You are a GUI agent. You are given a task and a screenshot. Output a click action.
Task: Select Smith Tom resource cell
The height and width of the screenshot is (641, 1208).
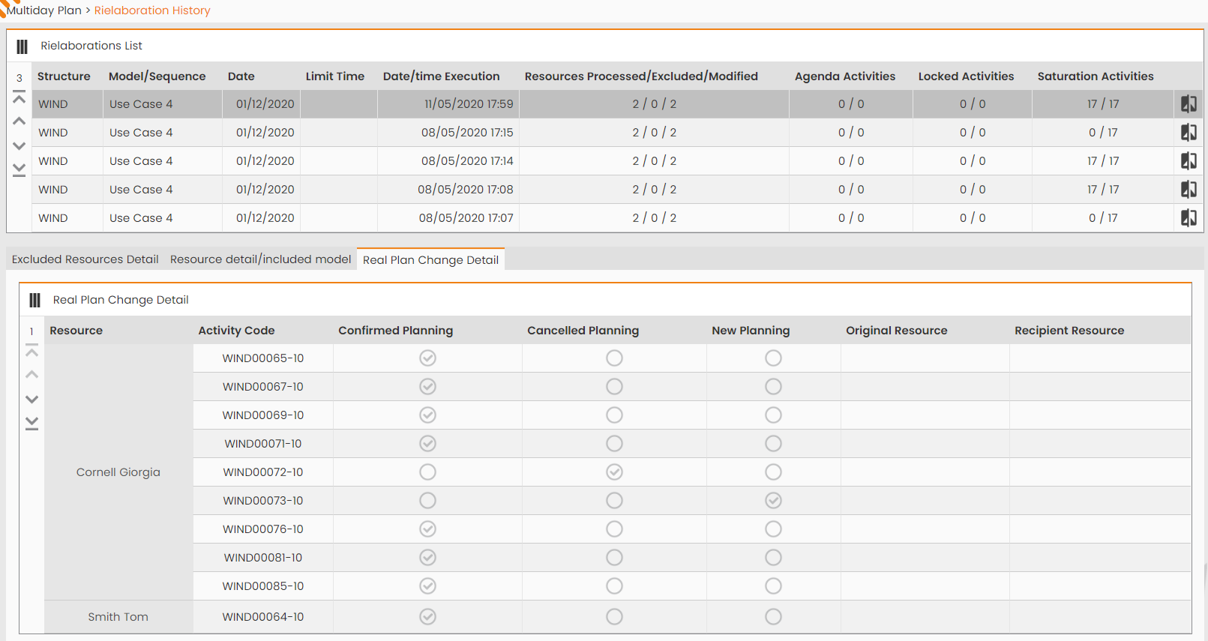118,617
